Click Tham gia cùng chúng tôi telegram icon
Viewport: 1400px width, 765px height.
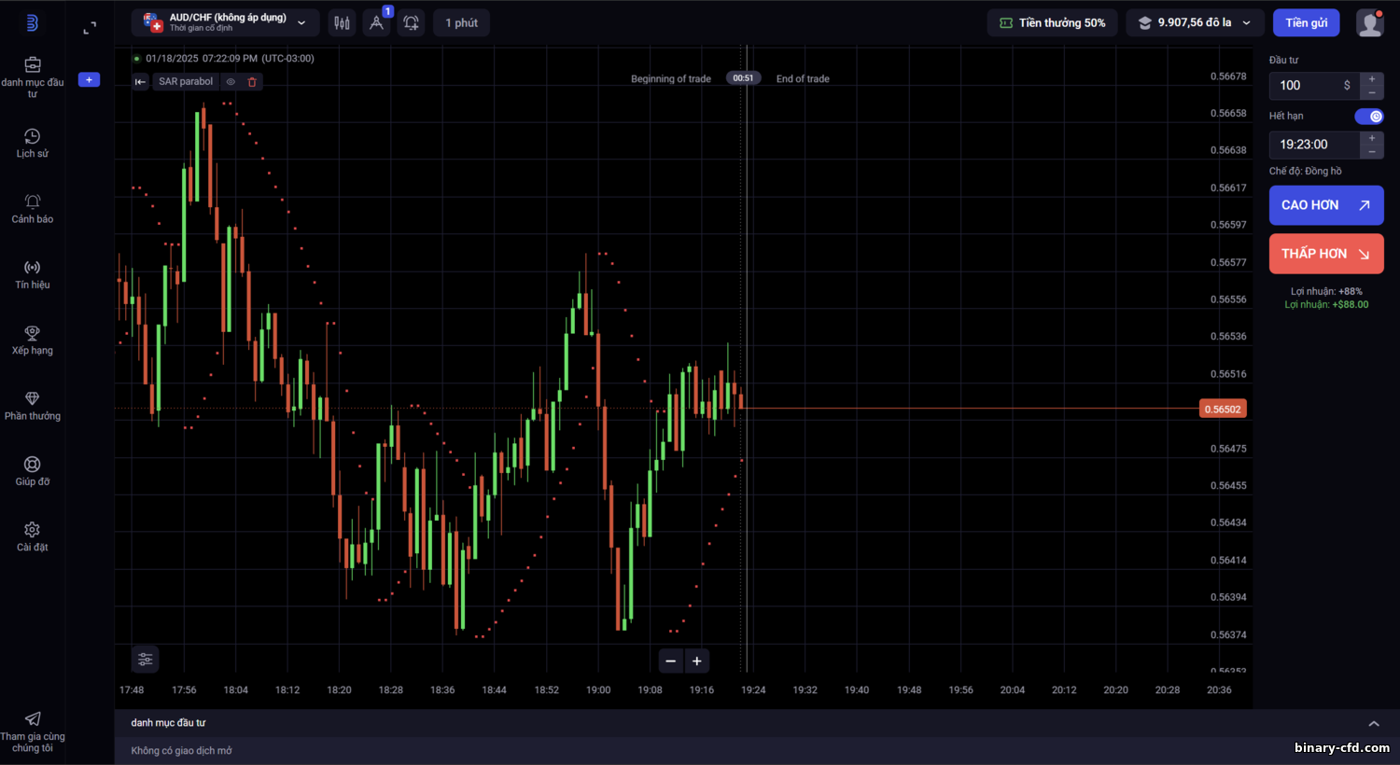[x=33, y=718]
